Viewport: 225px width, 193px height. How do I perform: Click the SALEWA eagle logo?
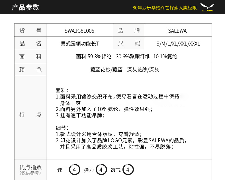[x=207, y=7]
